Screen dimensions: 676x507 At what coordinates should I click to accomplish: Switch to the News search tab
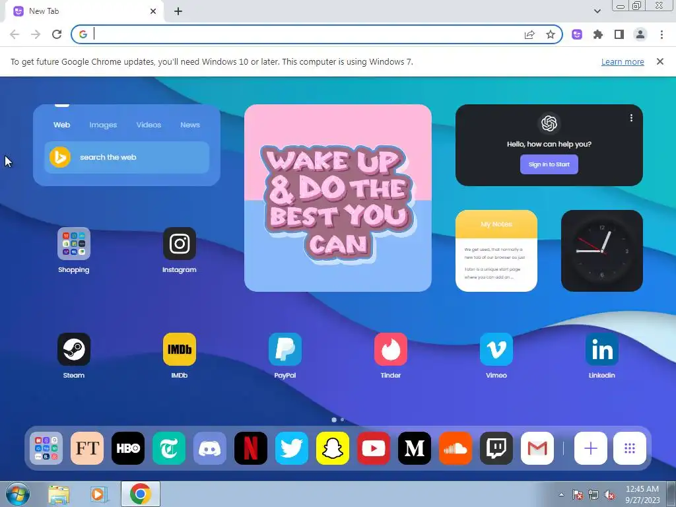(190, 125)
